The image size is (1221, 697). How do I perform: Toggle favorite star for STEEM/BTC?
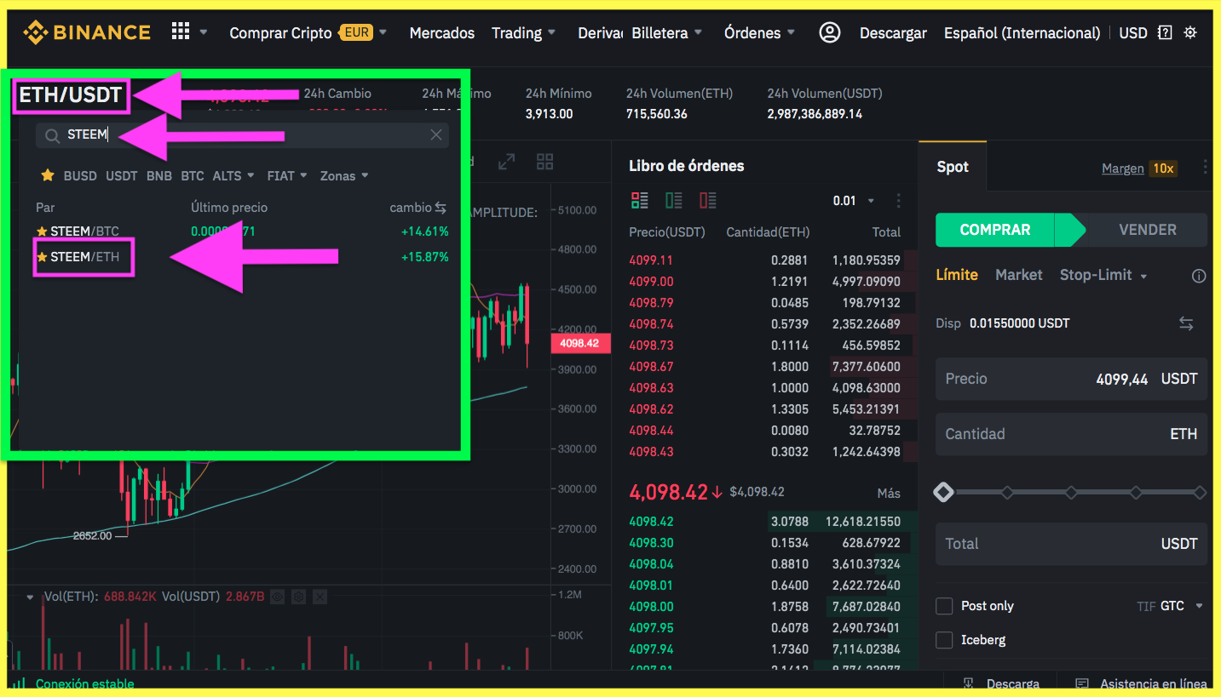click(42, 231)
